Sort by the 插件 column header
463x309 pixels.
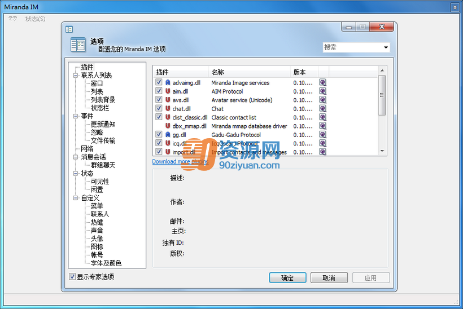pos(181,72)
